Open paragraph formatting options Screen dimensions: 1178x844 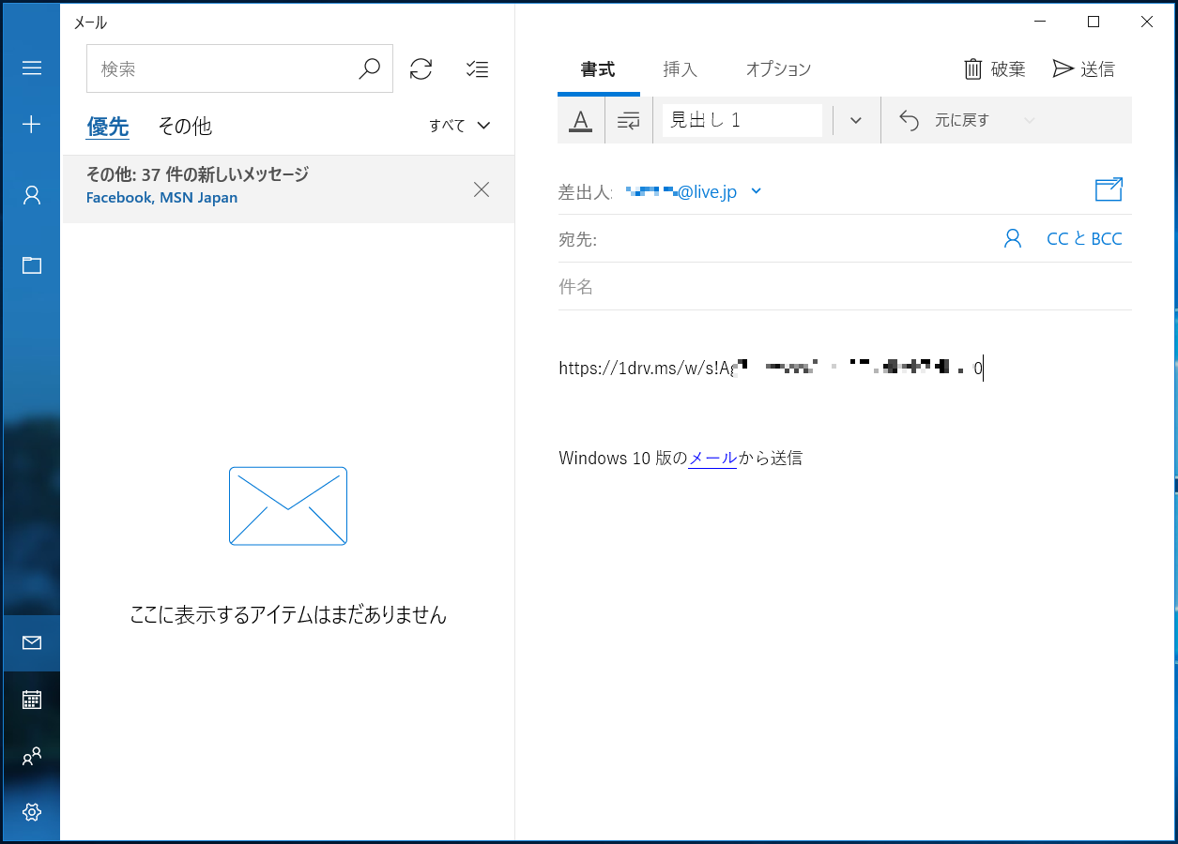click(627, 120)
